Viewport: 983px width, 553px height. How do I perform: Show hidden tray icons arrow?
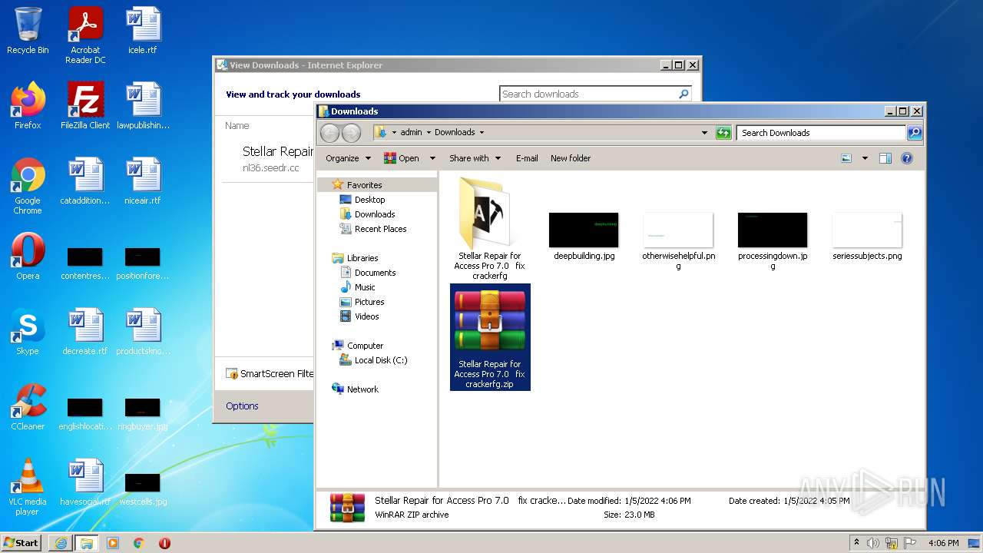[856, 543]
